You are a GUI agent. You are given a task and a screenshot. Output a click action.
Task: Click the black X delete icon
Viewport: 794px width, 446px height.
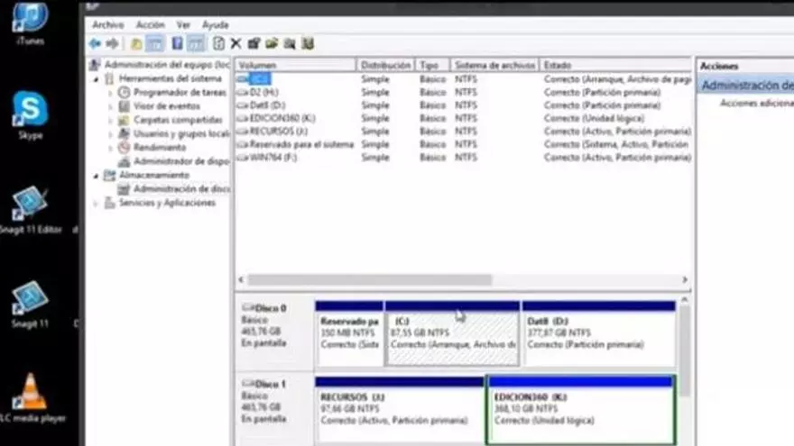tap(236, 43)
